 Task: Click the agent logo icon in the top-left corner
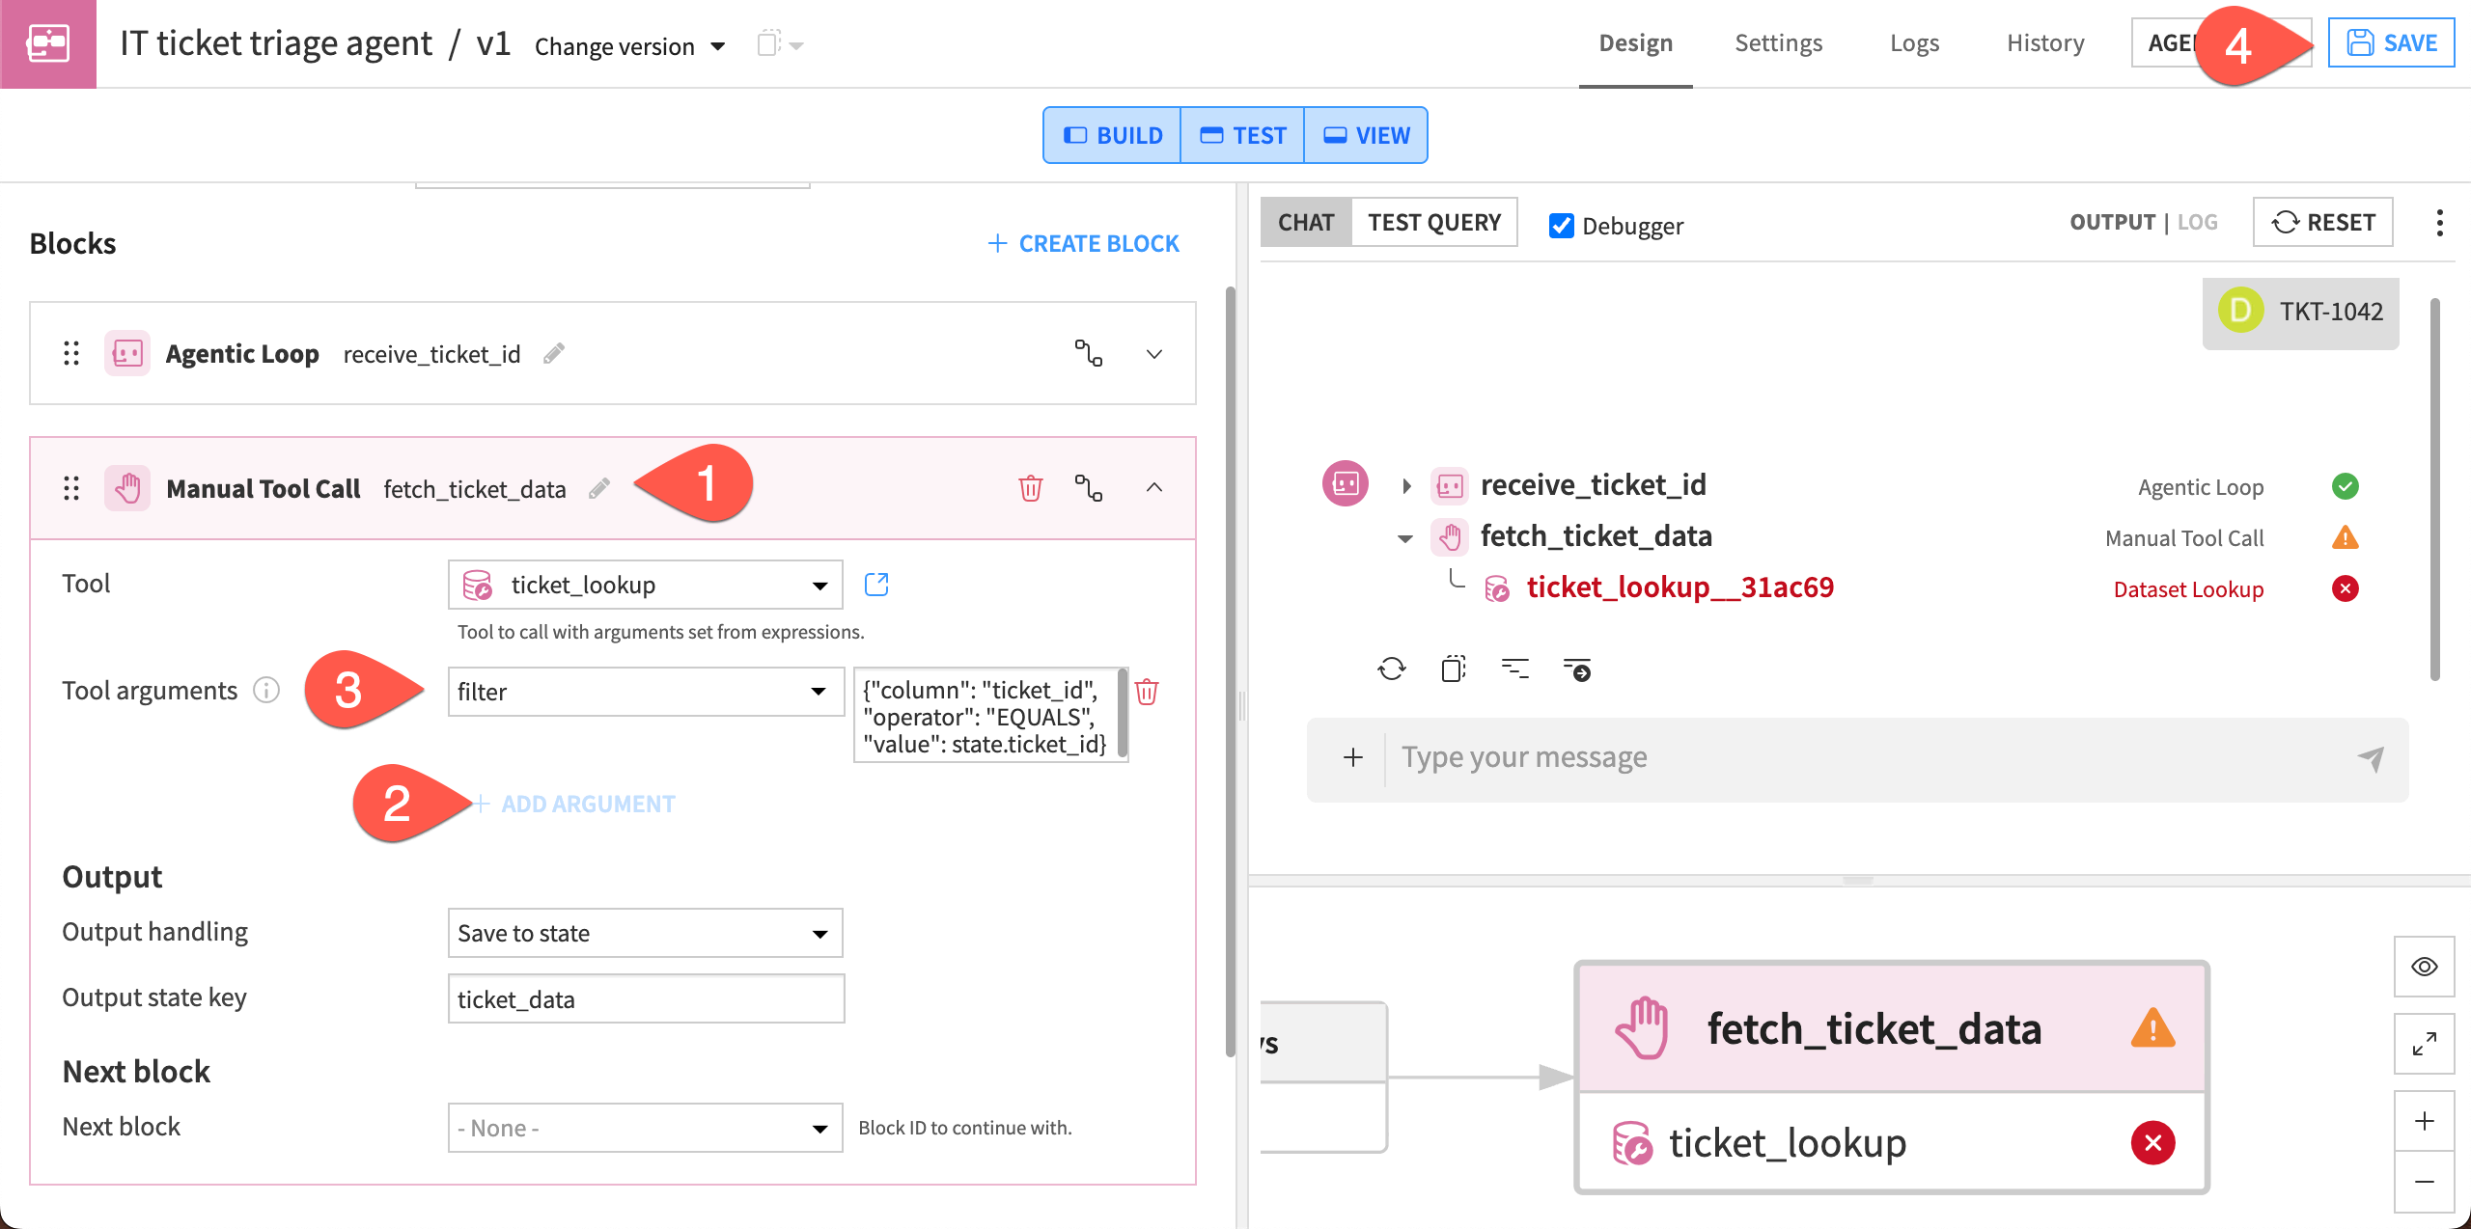pos(48,43)
